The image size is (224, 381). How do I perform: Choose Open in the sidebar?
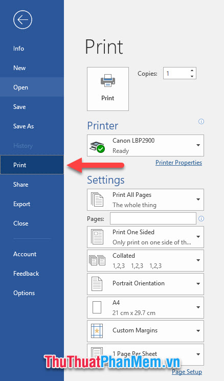[x=32, y=87]
